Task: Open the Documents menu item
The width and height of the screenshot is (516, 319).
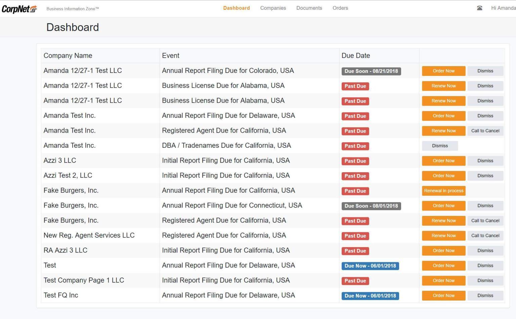Action: click(309, 8)
